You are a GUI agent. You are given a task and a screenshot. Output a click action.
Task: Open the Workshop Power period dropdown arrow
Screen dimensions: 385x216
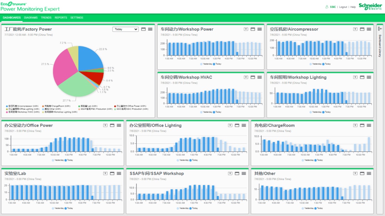[246, 29]
